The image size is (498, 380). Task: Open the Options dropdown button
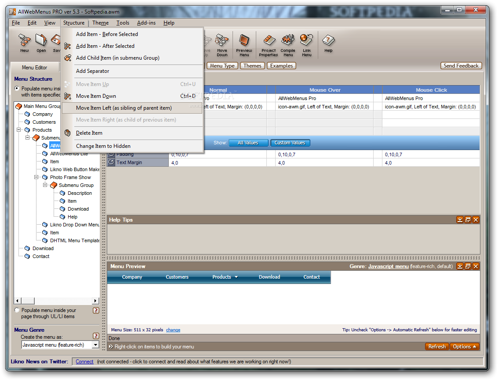[464, 347]
